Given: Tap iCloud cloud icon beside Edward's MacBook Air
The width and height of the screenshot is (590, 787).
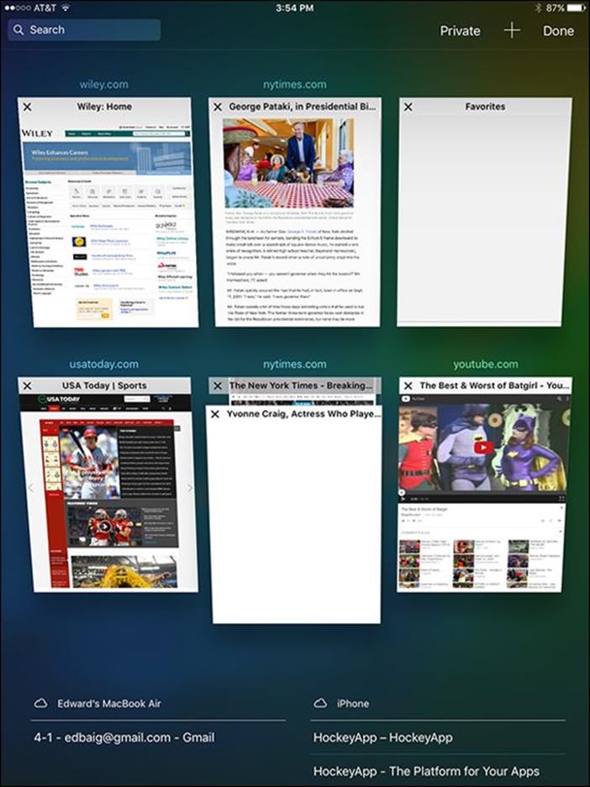Looking at the screenshot, I should click(40, 703).
